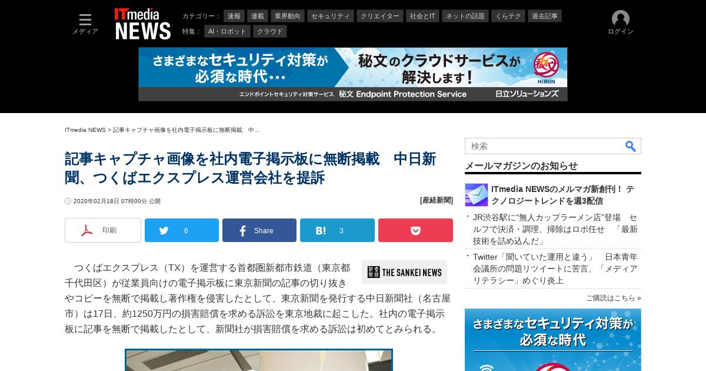Image resolution: width=706 pixels, height=371 pixels.
Task: Open the ネットの話題 category
Action: pyautogui.click(x=465, y=16)
